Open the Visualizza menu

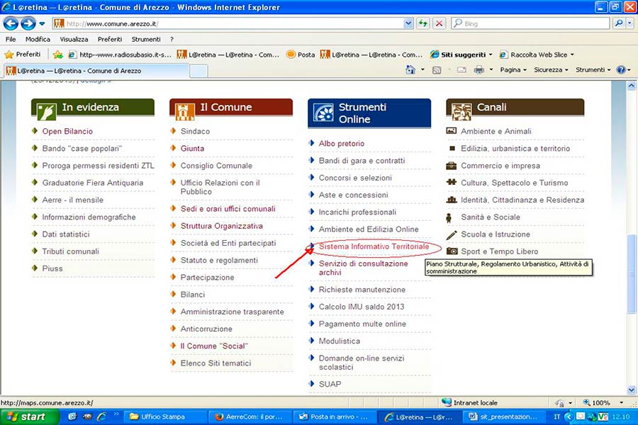74,39
